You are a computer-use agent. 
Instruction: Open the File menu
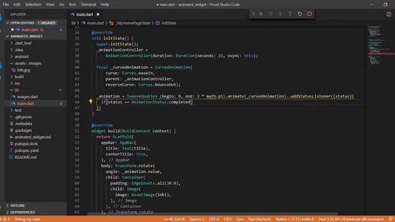tap(6, 4)
